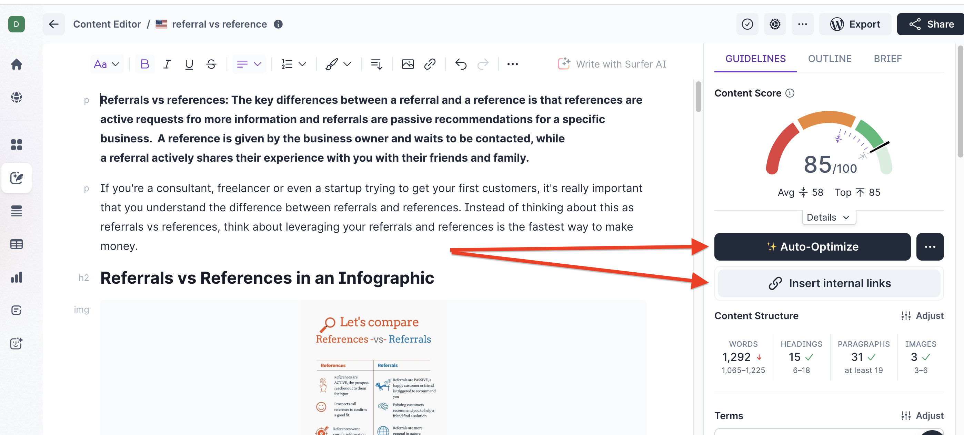Click the Insert internal links button
Screen dimensions: 964x435
(x=829, y=283)
